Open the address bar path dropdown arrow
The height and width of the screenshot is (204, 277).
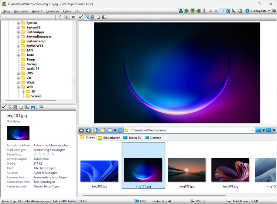(252, 130)
